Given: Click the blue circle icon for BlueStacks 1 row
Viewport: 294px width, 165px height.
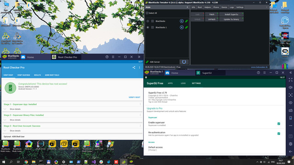Looking at the screenshot, I should click(181, 27).
